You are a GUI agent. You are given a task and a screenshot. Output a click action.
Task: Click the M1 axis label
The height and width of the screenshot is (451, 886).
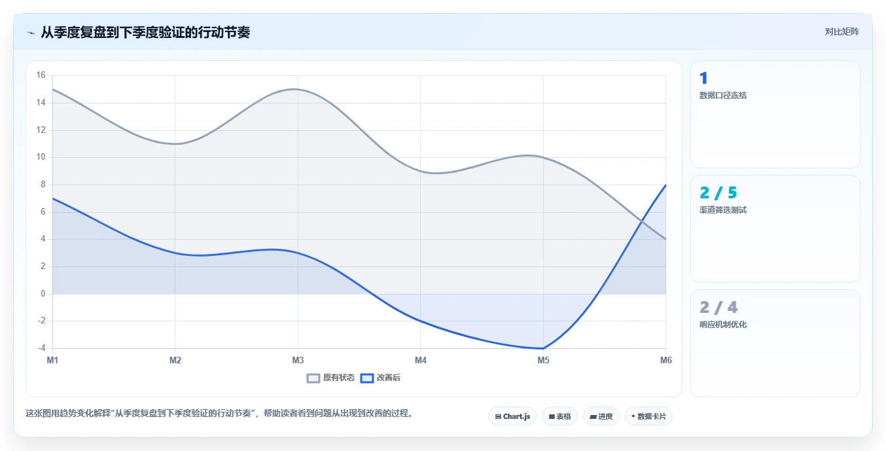click(52, 360)
